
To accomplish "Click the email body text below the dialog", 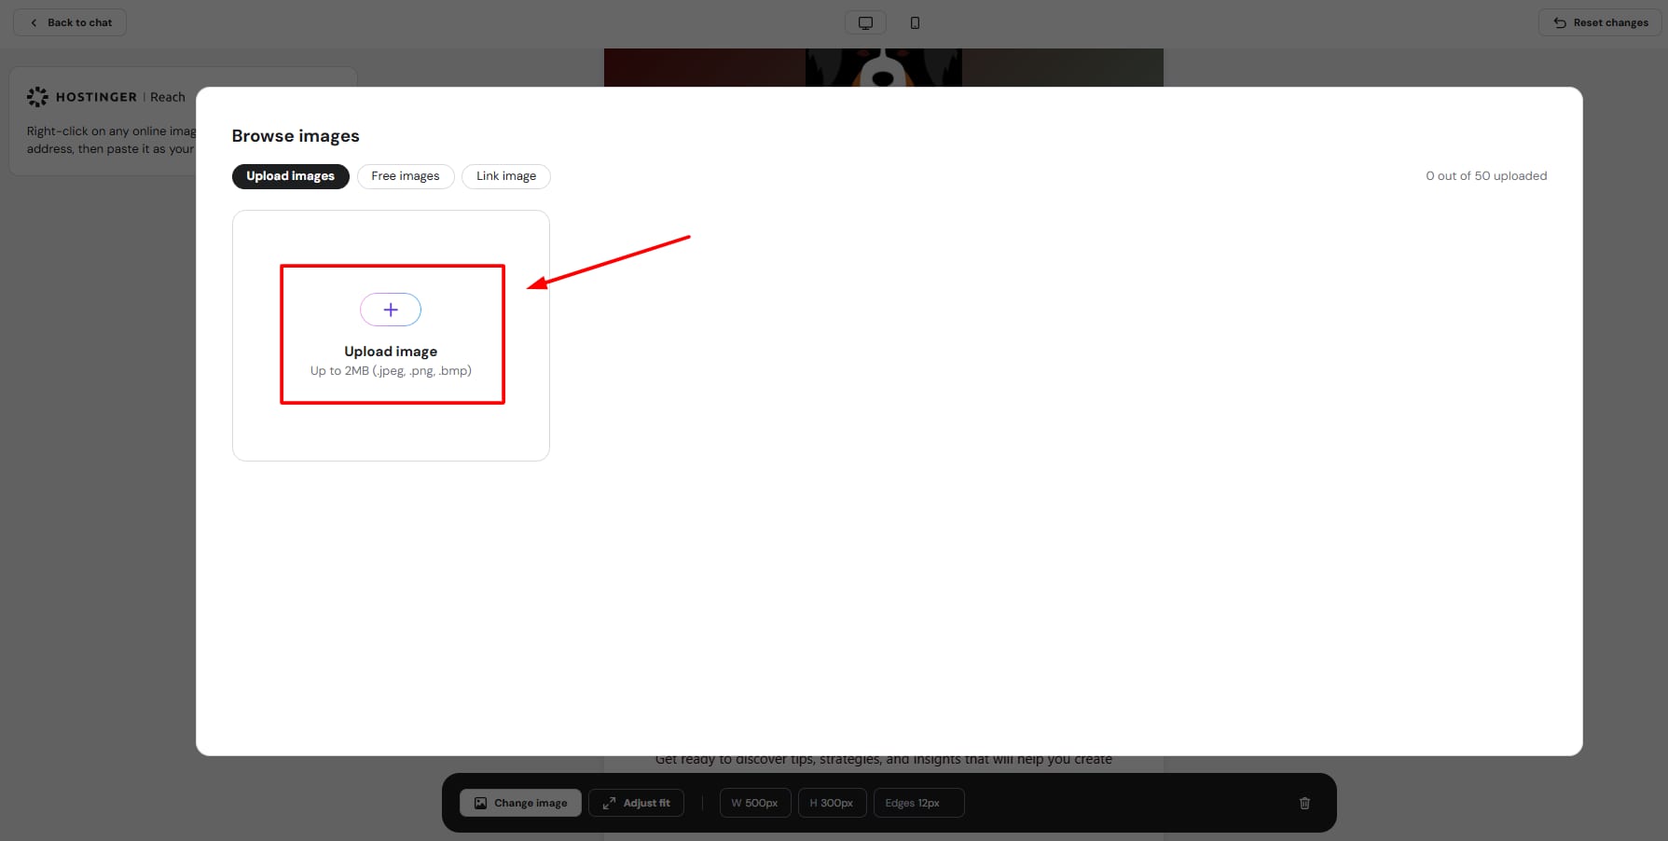I will (x=883, y=760).
